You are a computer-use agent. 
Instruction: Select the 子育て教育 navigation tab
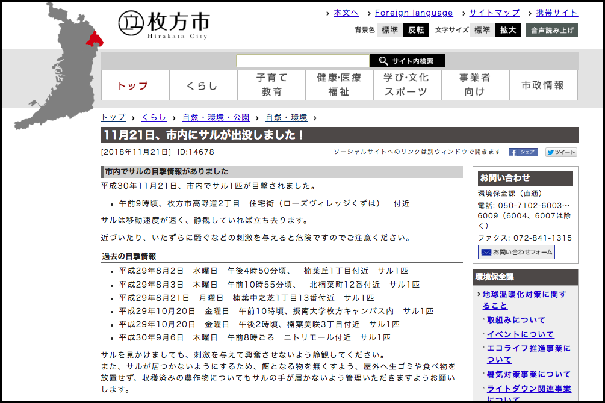[271, 85]
